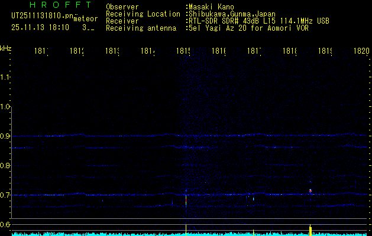This screenshot has width=372, height=236.
Task: Click the HROFFT title text
Action: (x=60, y=5)
